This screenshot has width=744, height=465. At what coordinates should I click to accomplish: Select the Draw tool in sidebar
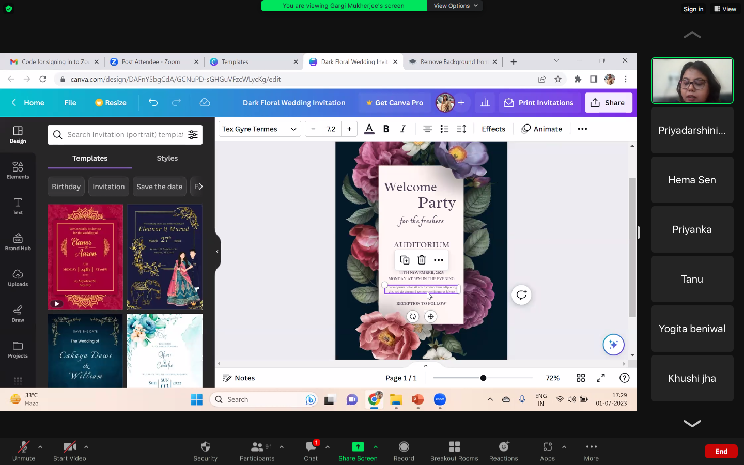point(18,313)
